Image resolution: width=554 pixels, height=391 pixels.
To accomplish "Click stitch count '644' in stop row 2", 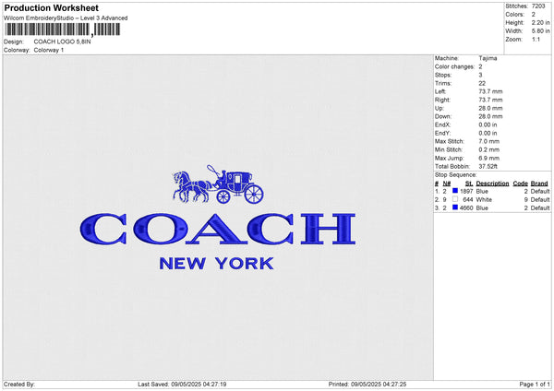I will pos(468,200).
